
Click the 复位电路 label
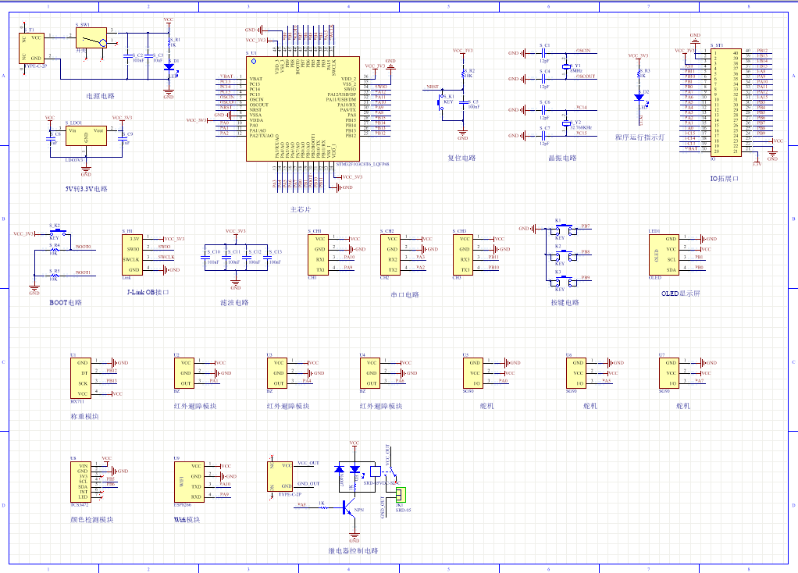[461, 158]
